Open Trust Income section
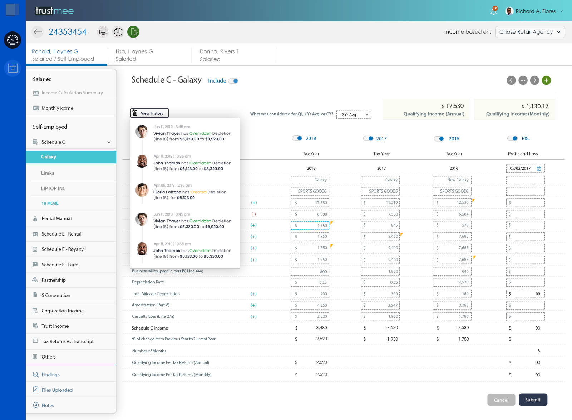Image resolution: width=572 pixels, height=420 pixels. pyautogui.click(x=71, y=326)
